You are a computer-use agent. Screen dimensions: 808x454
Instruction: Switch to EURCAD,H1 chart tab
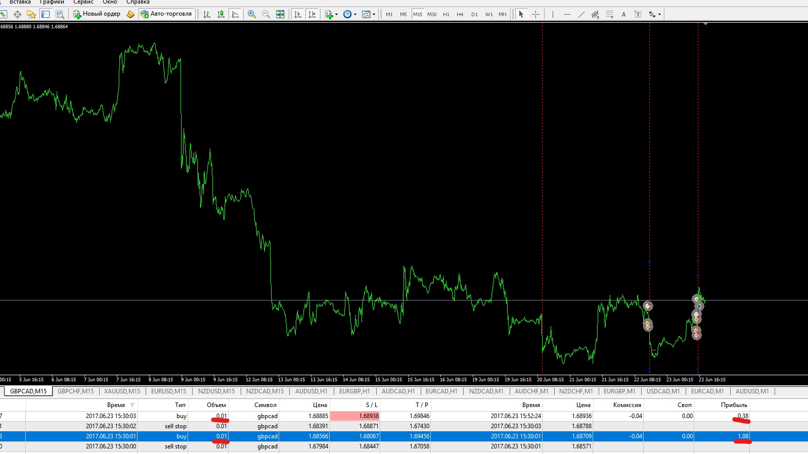pos(441,391)
